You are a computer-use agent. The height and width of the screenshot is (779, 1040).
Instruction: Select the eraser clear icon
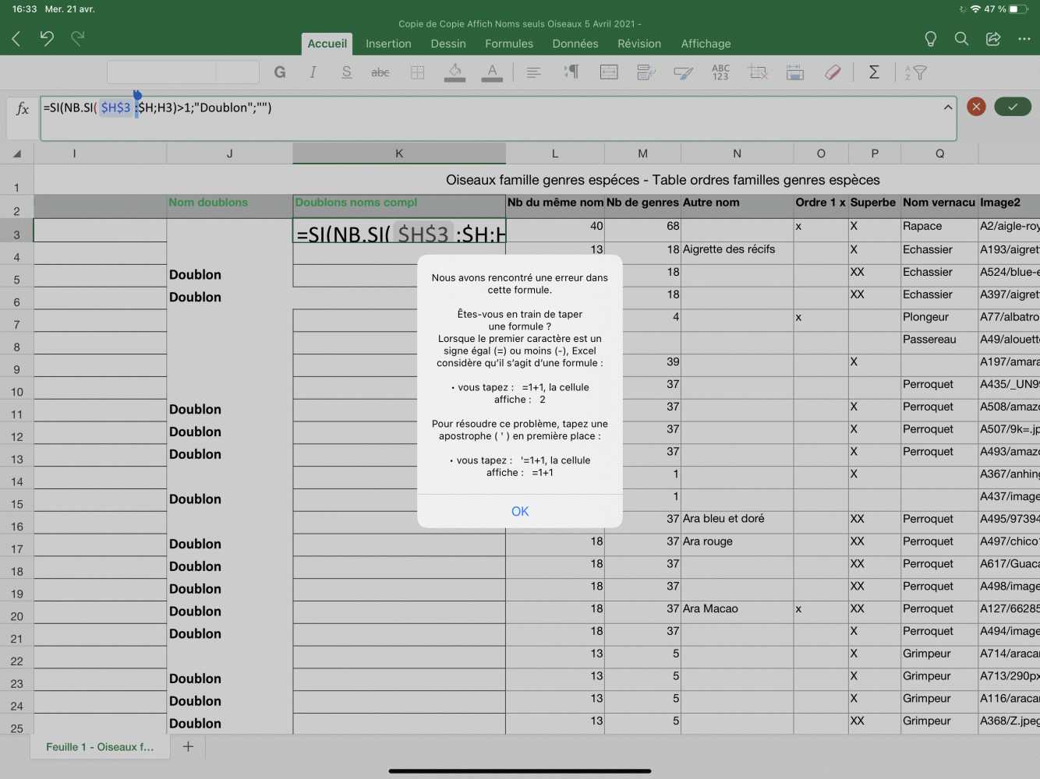click(833, 72)
